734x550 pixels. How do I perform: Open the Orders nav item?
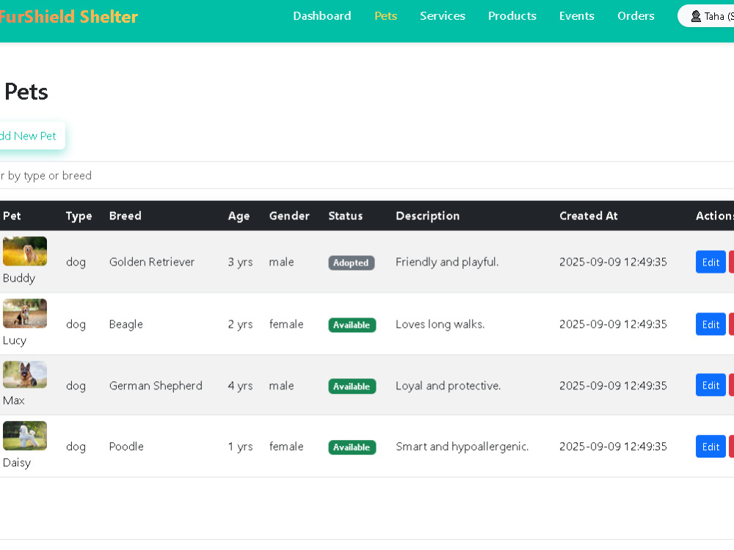pyautogui.click(x=636, y=16)
